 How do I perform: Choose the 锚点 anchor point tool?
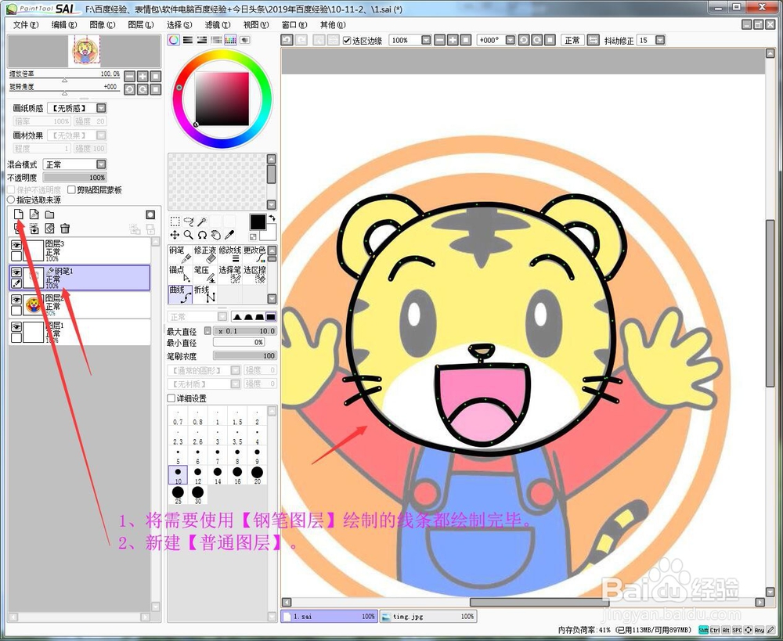click(180, 275)
